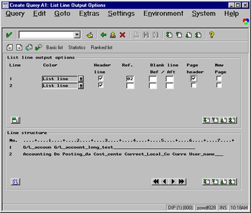Screen dimensions: 251x213
Task: Click the globe-and-page icon beside Next screen
Action: click(29, 47)
